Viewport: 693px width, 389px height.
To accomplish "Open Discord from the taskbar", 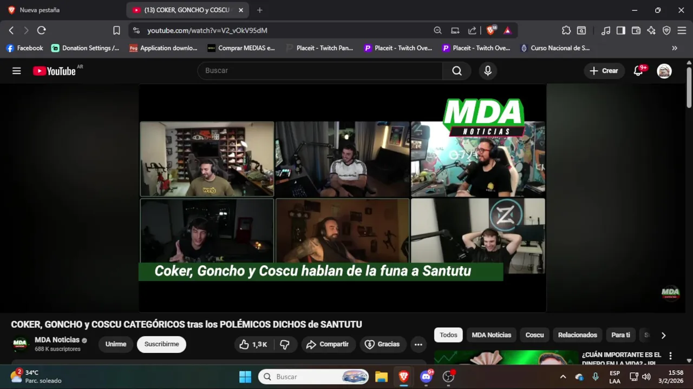I will point(426,377).
